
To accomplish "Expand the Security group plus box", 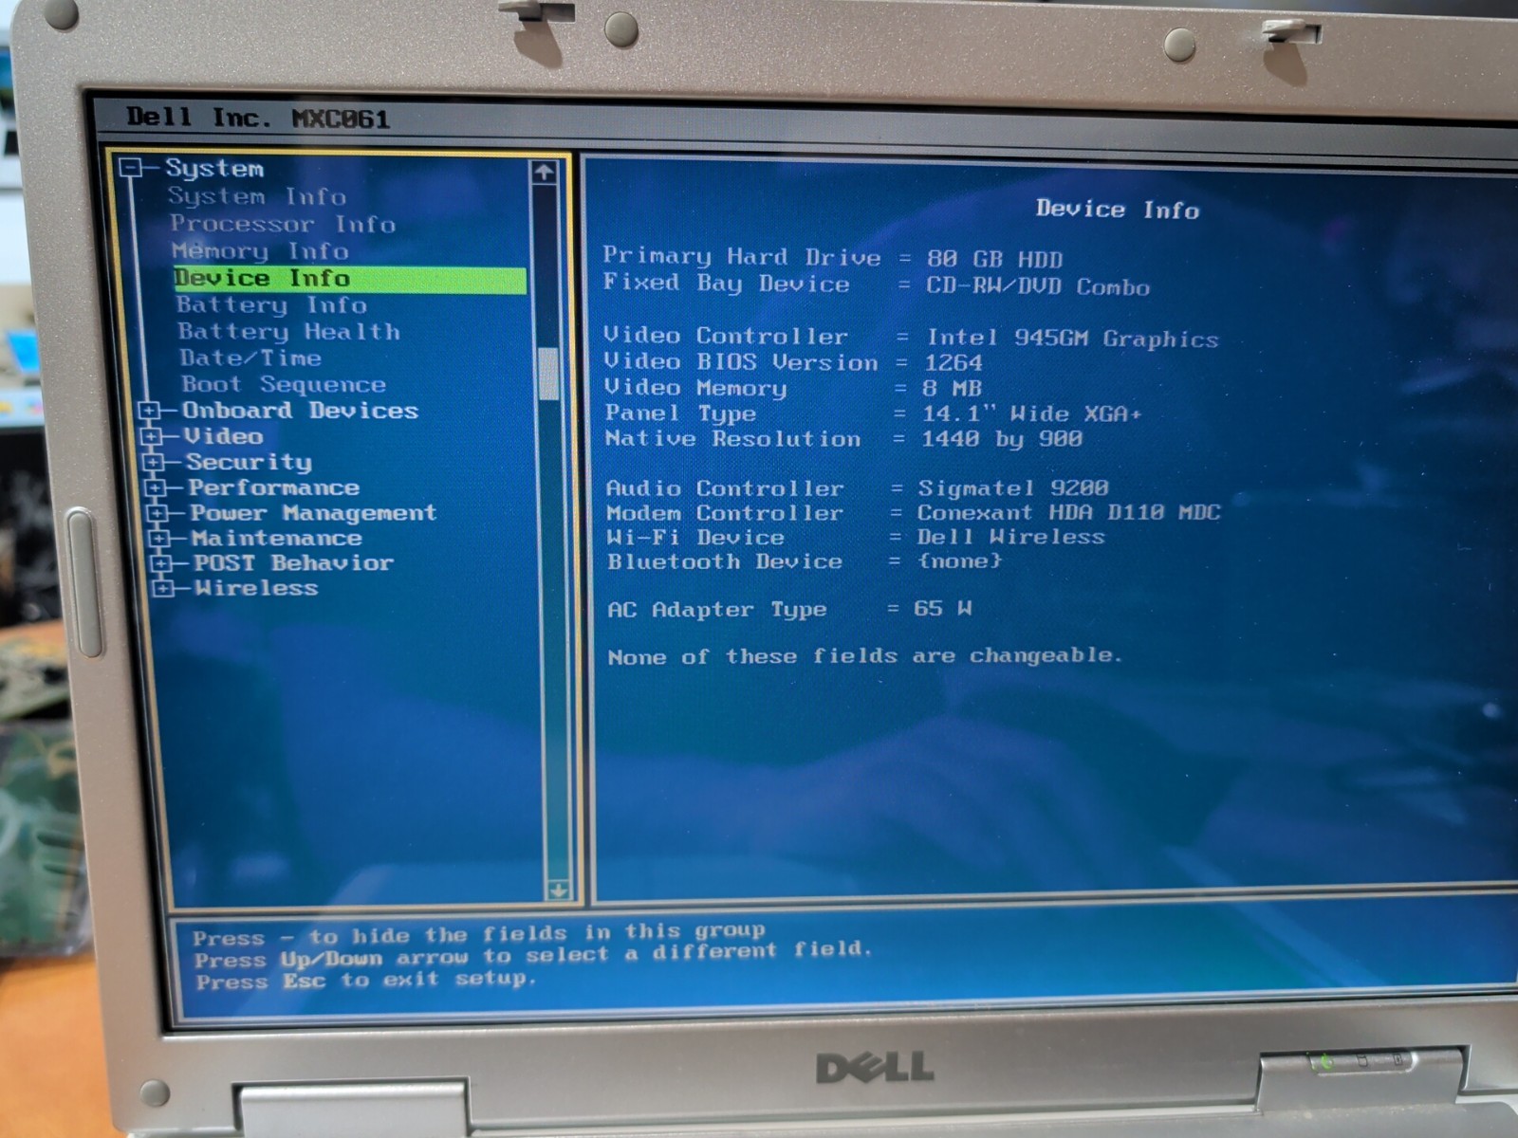I will pyautogui.click(x=153, y=463).
